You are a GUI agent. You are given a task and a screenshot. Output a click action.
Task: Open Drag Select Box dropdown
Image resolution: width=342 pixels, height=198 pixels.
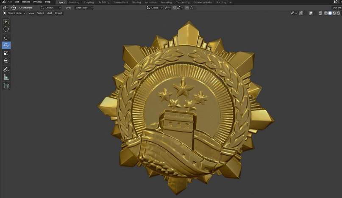tap(84, 8)
